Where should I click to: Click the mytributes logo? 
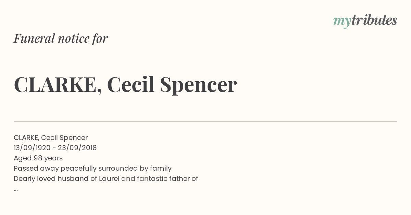(x=365, y=21)
